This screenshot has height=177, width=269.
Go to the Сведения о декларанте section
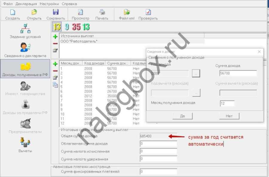[25, 50]
